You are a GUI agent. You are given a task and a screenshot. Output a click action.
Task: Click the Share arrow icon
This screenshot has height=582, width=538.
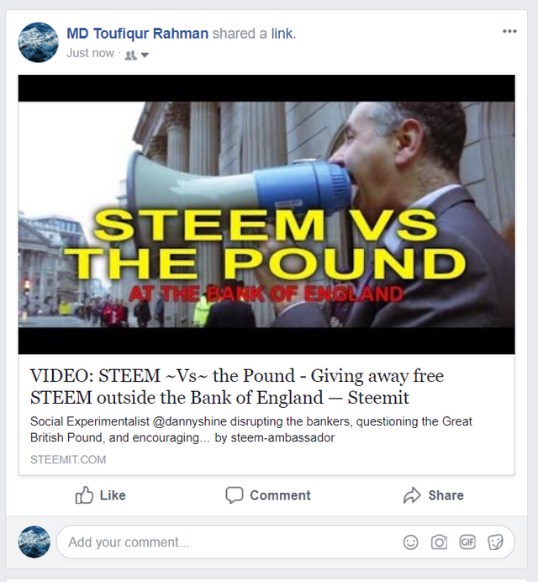[x=412, y=495]
